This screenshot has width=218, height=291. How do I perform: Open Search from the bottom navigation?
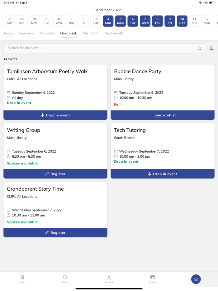[65, 279]
